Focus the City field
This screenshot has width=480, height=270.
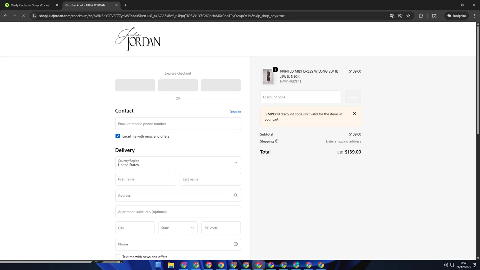[x=135, y=228]
